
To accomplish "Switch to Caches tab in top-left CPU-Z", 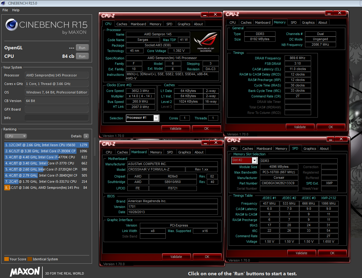I will pyautogui.click(x=122, y=24).
